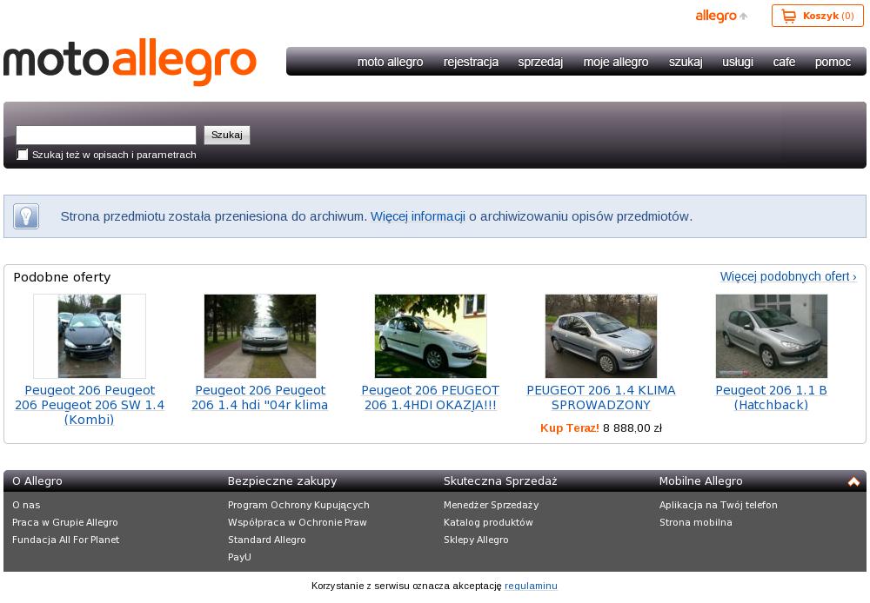Open silver PEUGEOT 206 KLIMA thumbnail
This screenshot has width=870, height=603.
click(601, 336)
